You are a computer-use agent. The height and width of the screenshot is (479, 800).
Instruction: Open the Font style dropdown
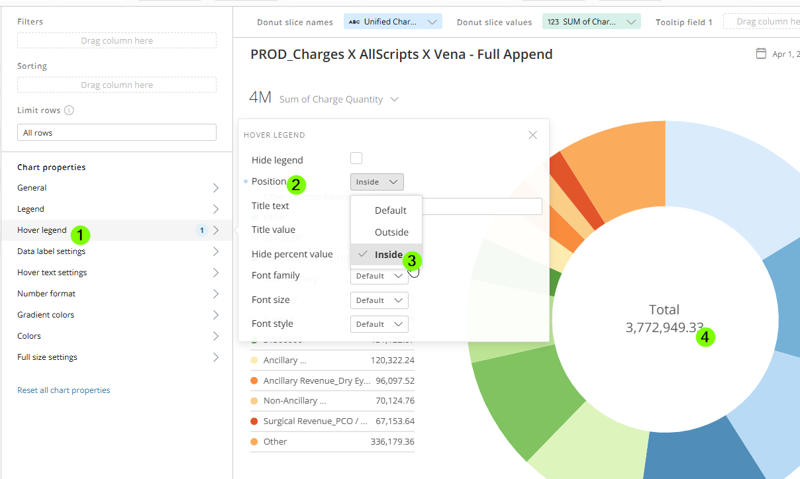click(x=379, y=324)
